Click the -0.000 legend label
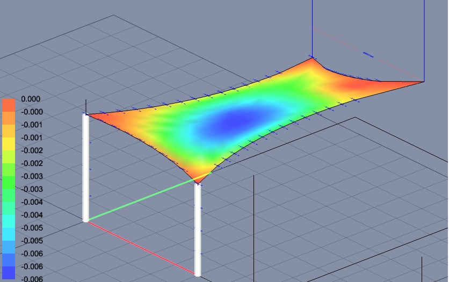Viewport: 449px width, 282px height. (x=31, y=112)
